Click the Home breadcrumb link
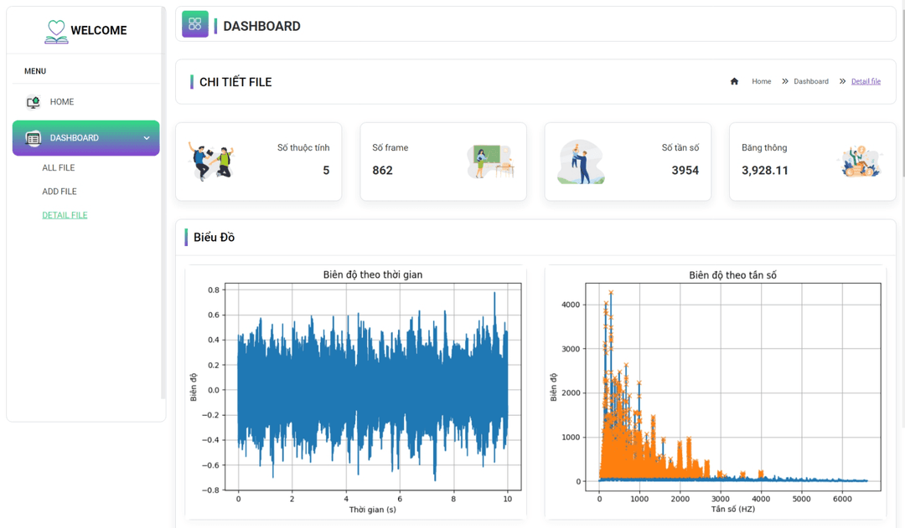Viewport: 905px width, 528px height. point(761,82)
